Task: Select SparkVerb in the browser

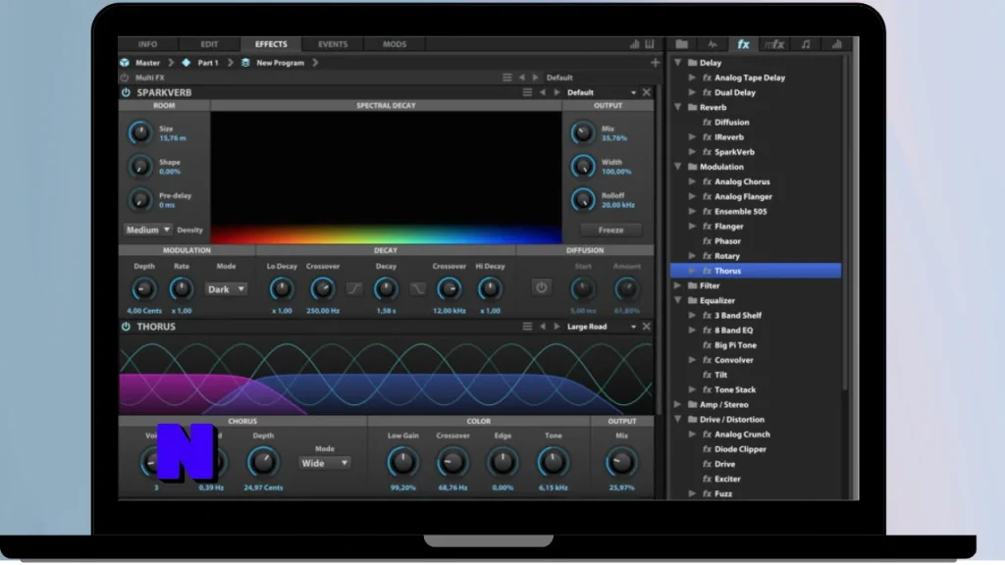Action: [734, 152]
